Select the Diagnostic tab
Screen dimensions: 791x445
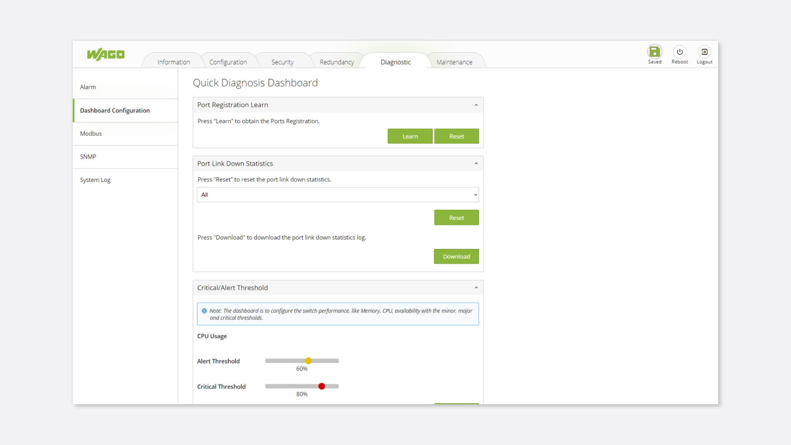395,62
